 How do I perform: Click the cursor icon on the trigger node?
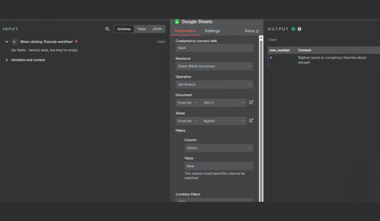tap(14, 41)
